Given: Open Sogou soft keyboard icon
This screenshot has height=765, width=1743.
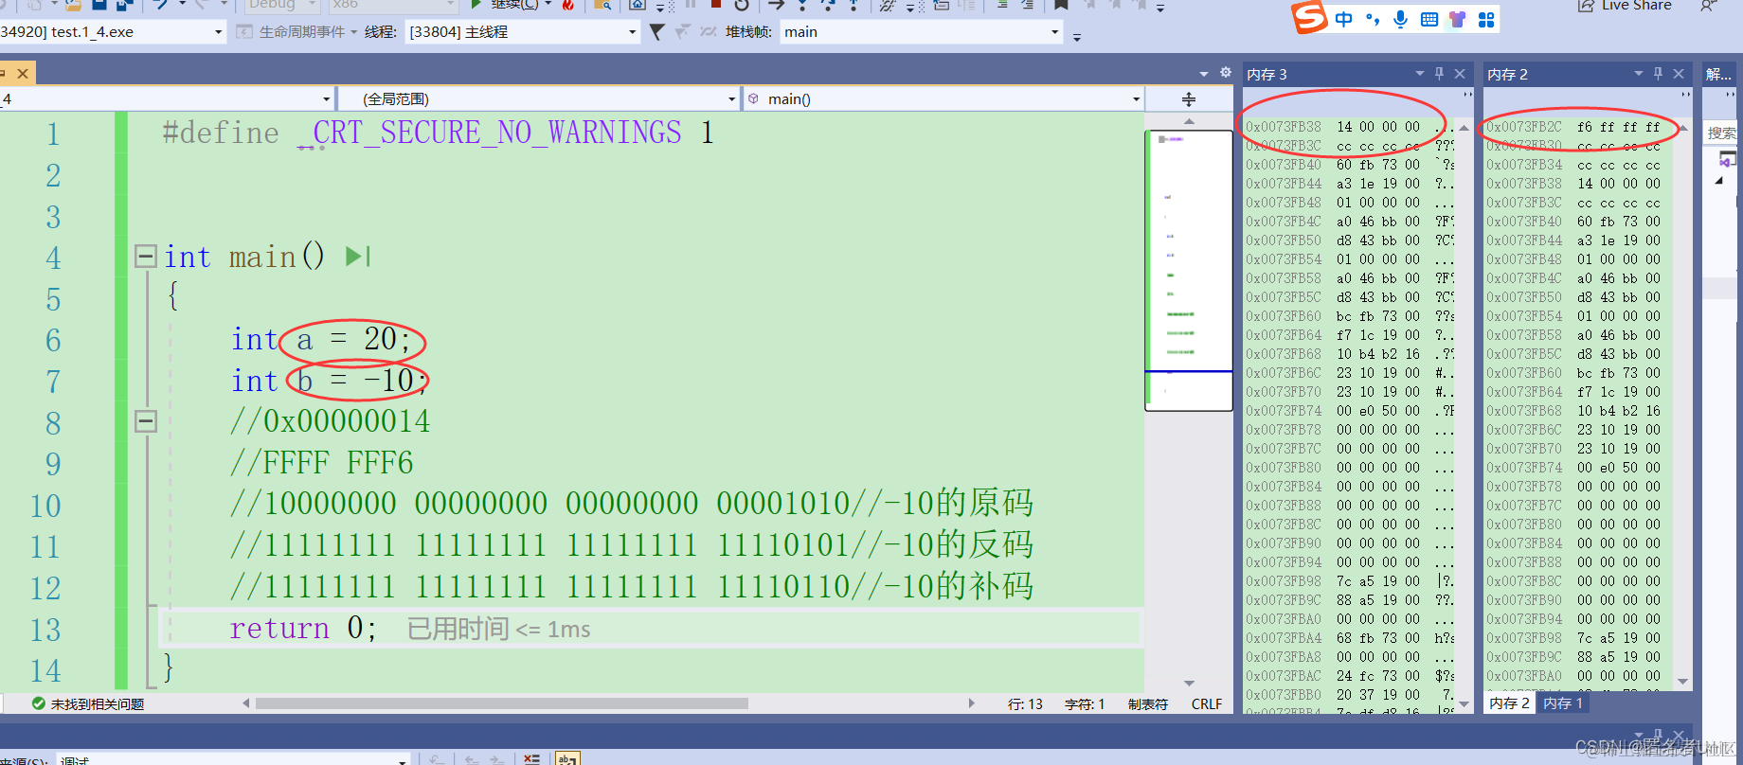Looking at the screenshot, I should (1429, 19).
